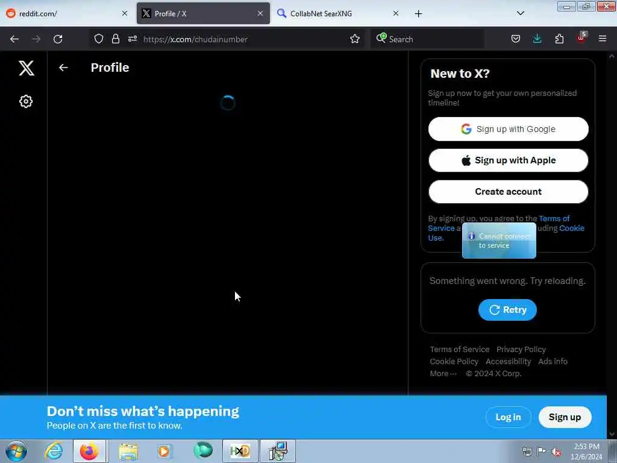617x463 pixels.
Task: Open footer Terms of Service link
Action: click(x=459, y=349)
